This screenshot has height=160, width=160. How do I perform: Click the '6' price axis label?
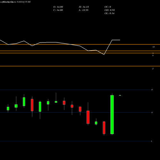[x=151, y=141]
